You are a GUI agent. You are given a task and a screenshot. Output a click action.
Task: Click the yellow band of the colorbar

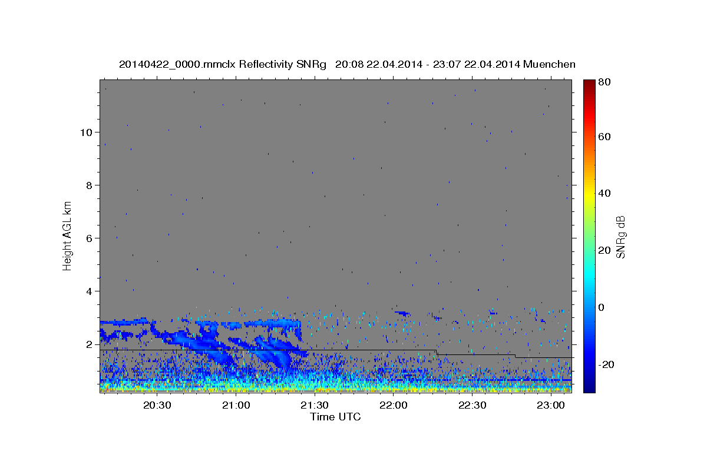point(589,194)
